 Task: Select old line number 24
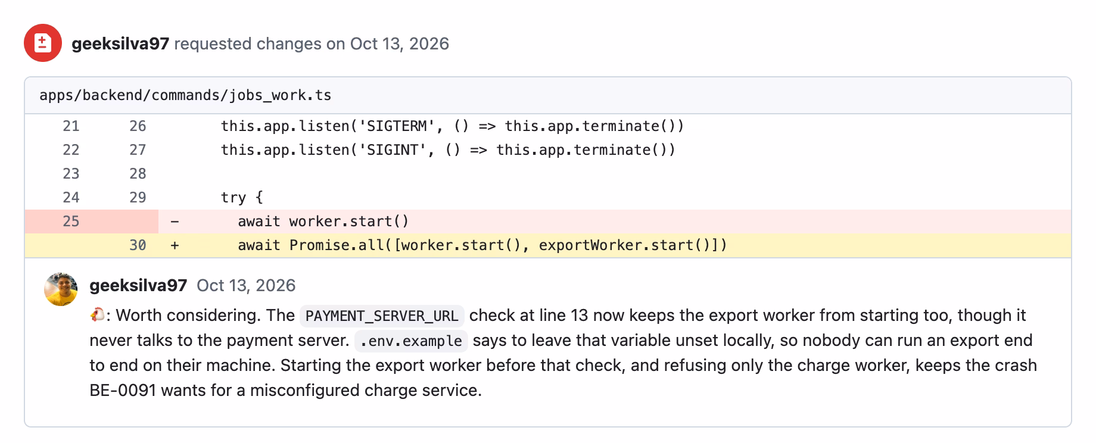[71, 198]
